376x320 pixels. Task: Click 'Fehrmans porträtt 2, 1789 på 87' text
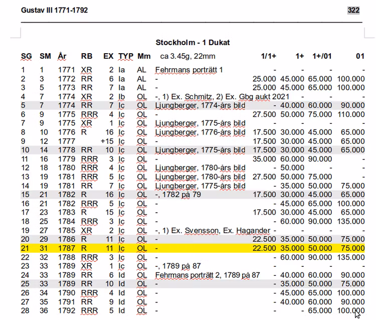[208, 274]
